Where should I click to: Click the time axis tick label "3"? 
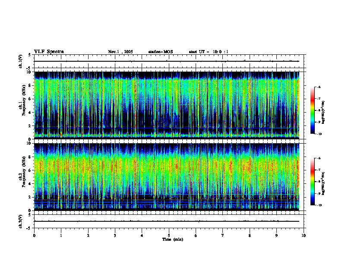[x=115, y=236]
